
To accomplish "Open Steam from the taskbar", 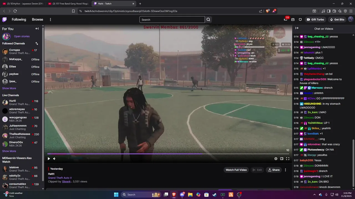I will point(214,195).
